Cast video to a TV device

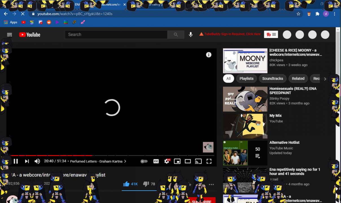coord(198,161)
